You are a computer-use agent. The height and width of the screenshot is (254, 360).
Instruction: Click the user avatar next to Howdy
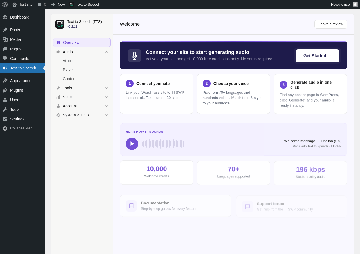pyautogui.click(x=355, y=4)
